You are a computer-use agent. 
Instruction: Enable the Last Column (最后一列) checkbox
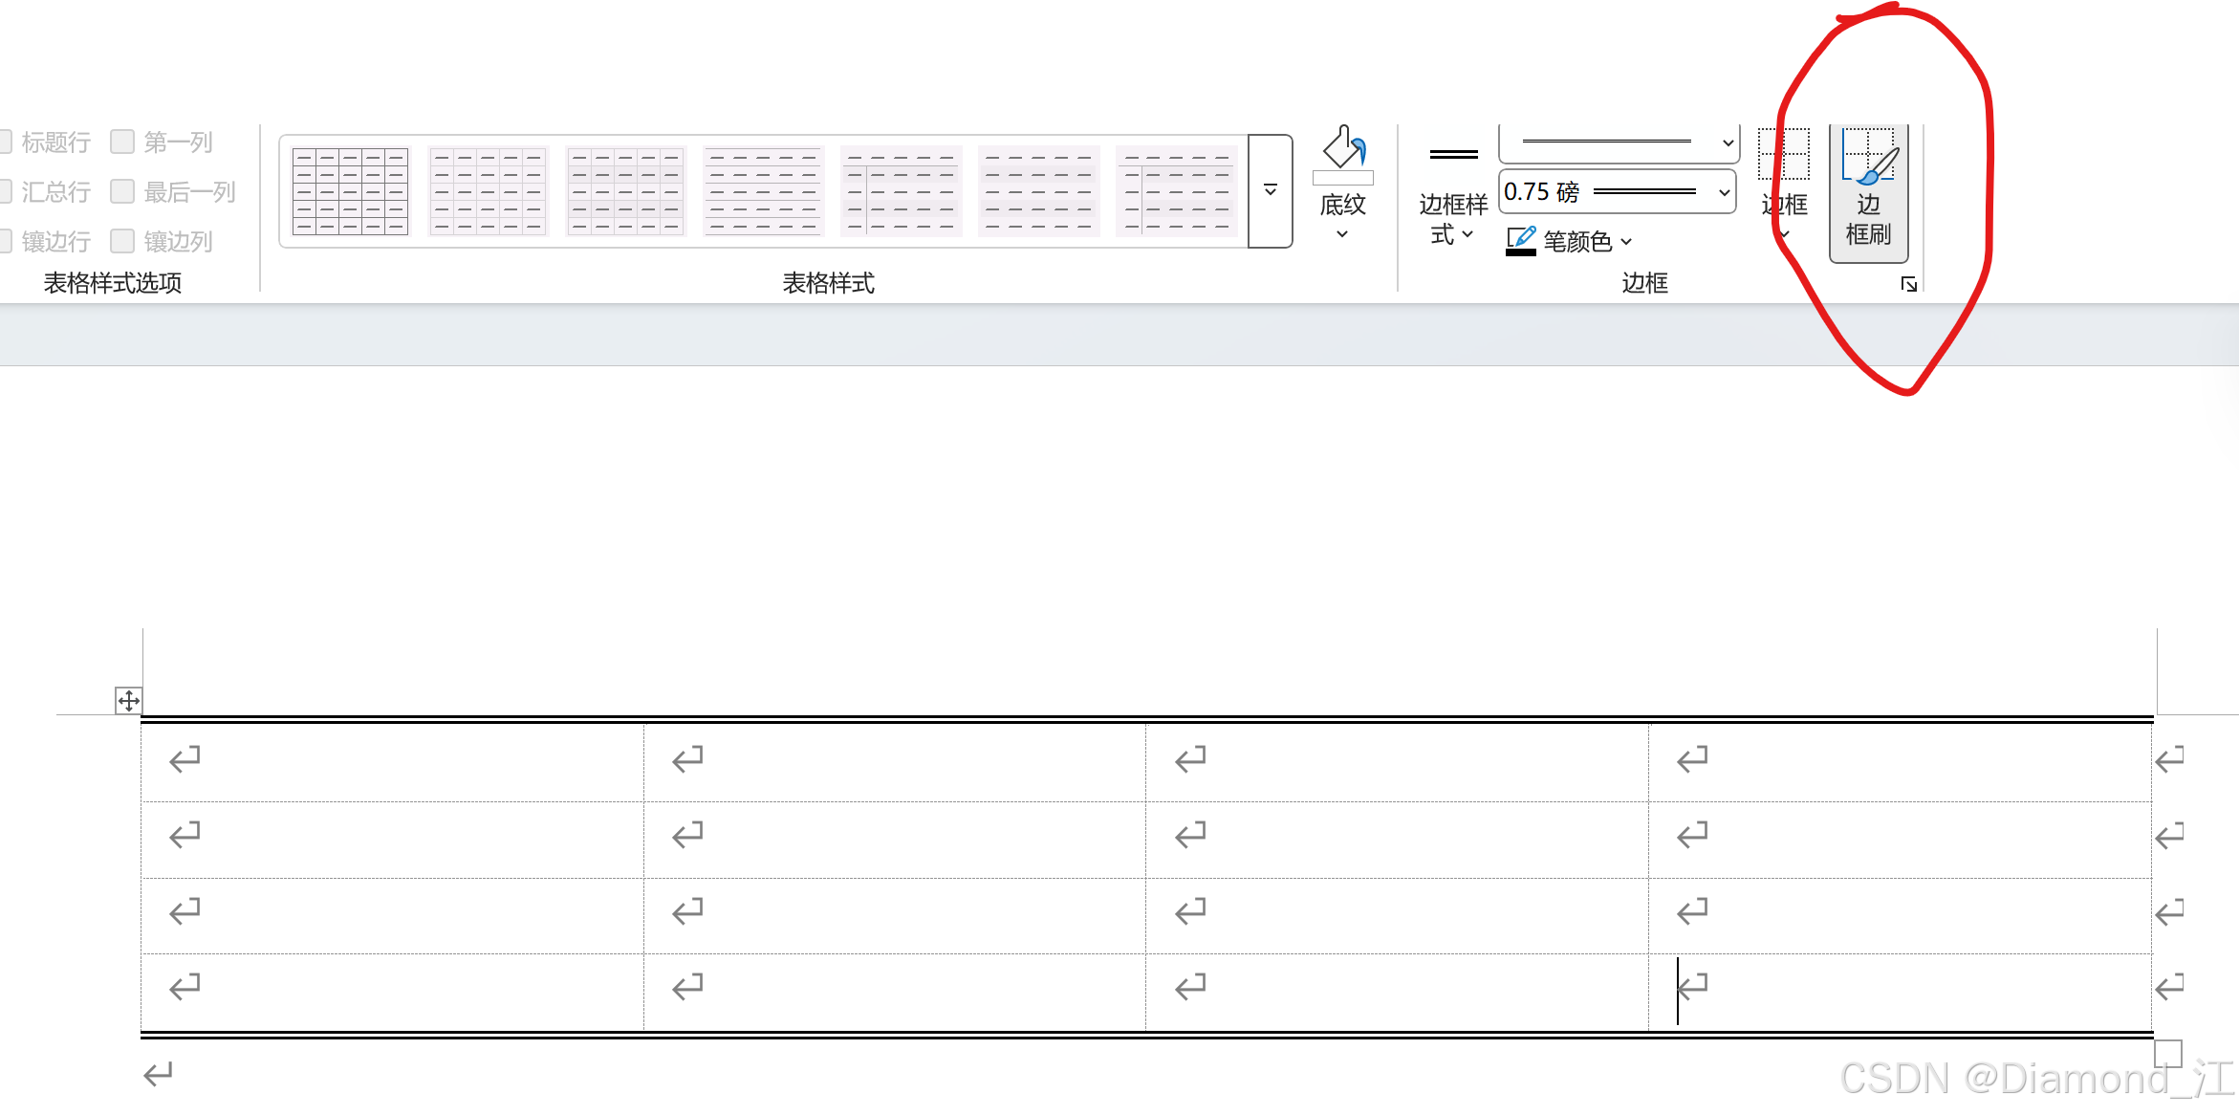[x=122, y=192]
